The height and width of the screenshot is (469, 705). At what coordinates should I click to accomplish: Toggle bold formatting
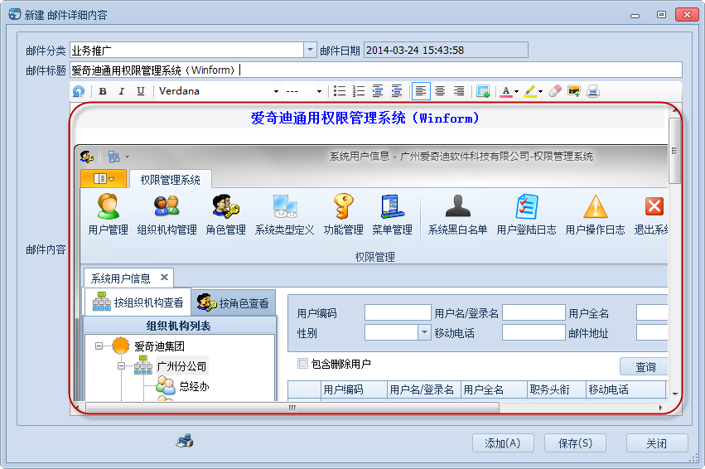pyautogui.click(x=103, y=91)
